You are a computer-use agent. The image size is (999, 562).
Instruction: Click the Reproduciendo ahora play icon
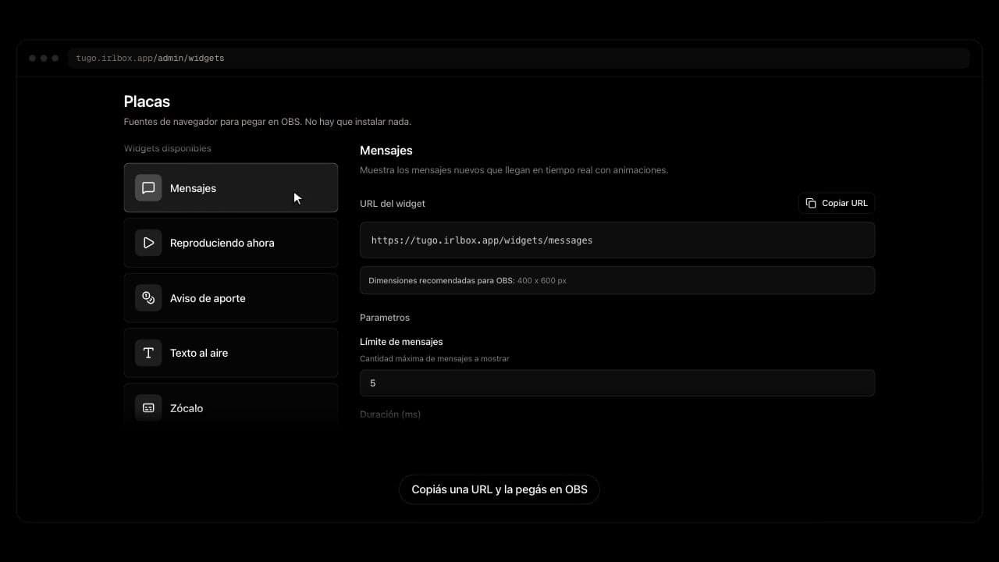click(148, 243)
